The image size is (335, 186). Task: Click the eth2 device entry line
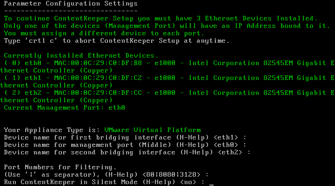point(167,93)
